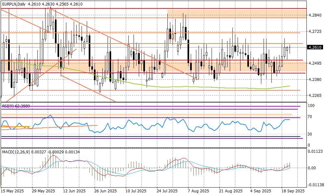Select the RSI(9) 62.3589 indicator label
This screenshot has height=195, width=325.
pos(16,106)
